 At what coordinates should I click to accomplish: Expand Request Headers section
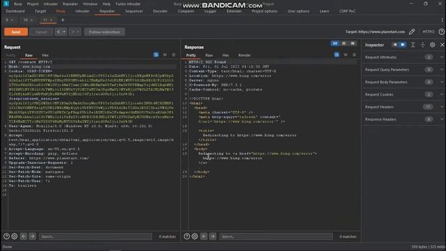coord(442,107)
